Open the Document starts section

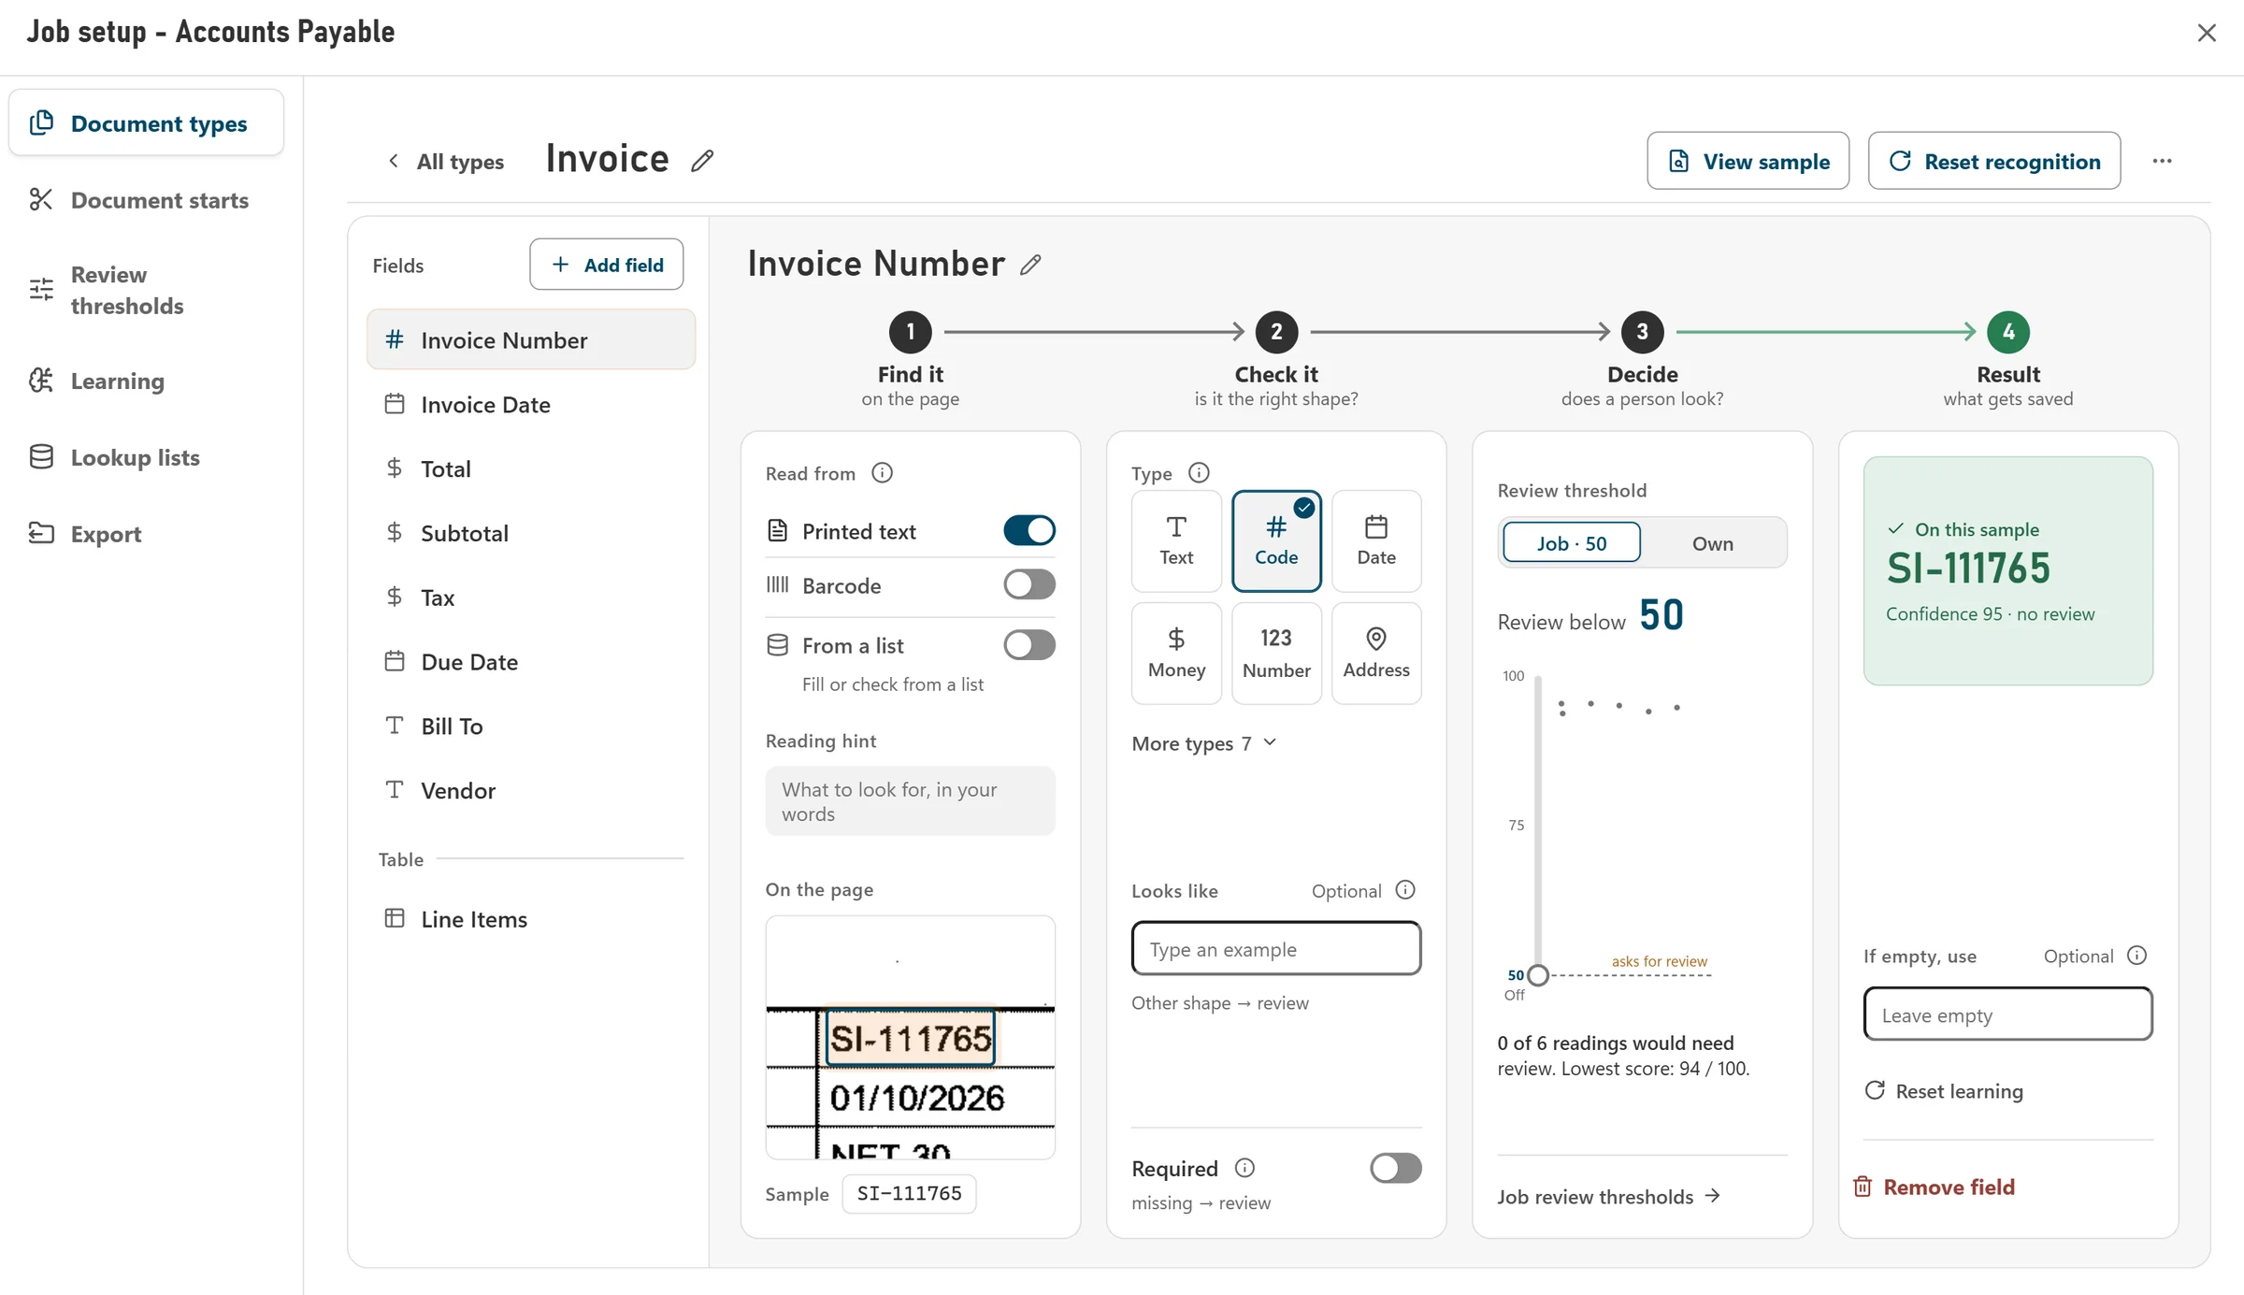(x=147, y=200)
